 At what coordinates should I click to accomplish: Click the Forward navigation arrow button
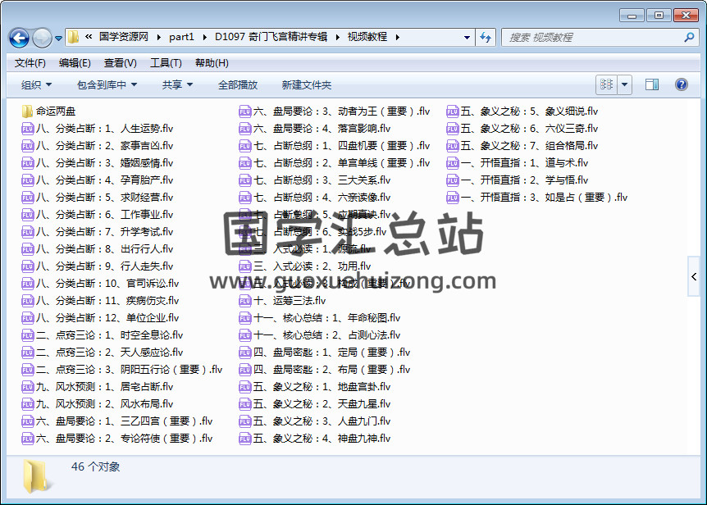point(42,38)
